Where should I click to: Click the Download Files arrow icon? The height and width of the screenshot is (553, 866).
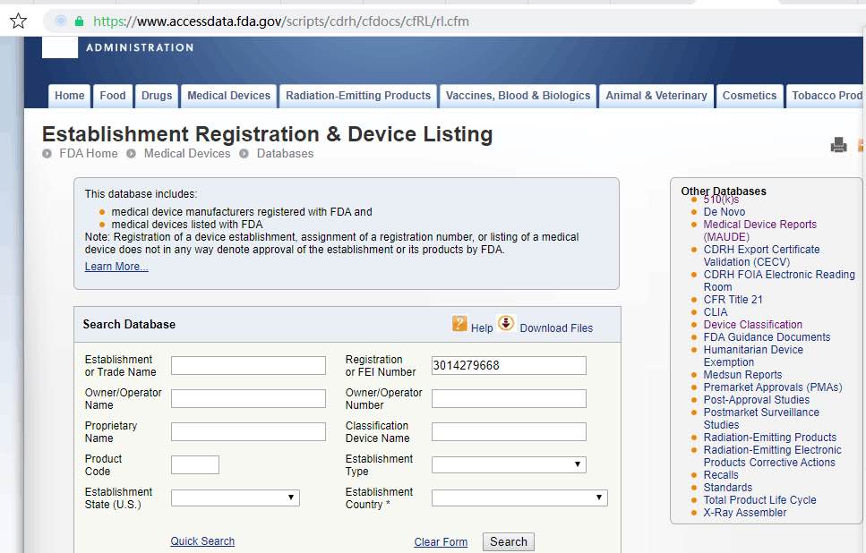pyautogui.click(x=506, y=324)
